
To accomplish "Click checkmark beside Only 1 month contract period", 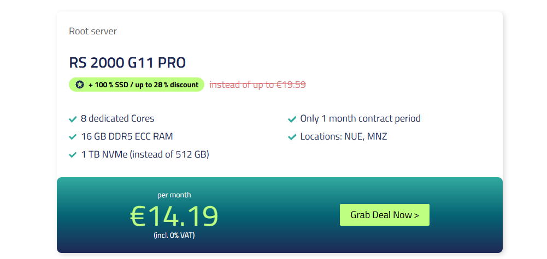I will (x=292, y=119).
